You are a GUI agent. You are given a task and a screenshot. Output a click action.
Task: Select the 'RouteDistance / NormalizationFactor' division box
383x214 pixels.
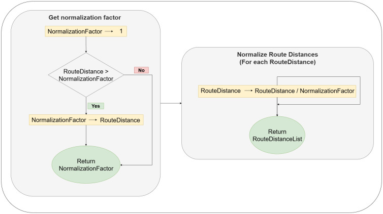(x=277, y=91)
